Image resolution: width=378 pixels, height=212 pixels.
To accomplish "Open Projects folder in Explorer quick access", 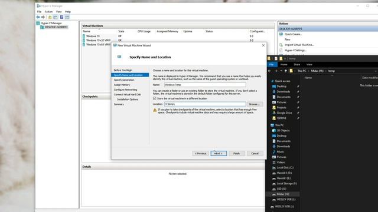I will click(281, 107).
